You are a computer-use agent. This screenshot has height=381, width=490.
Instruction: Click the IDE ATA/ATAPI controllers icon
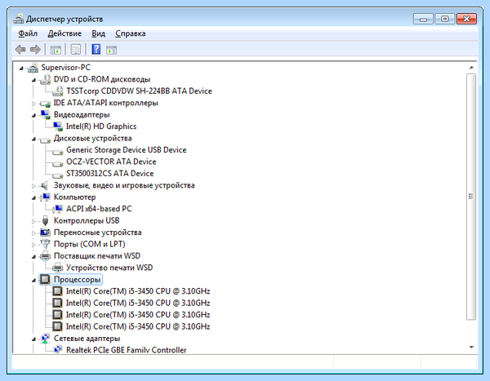[45, 103]
